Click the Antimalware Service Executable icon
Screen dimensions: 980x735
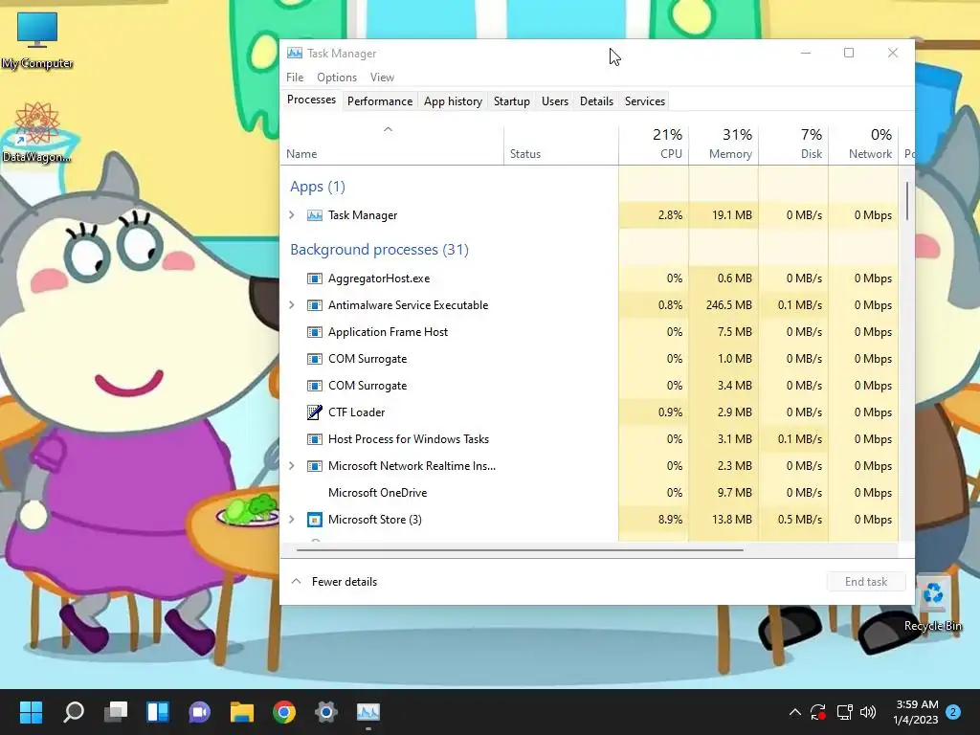click(x=314, y=305)
